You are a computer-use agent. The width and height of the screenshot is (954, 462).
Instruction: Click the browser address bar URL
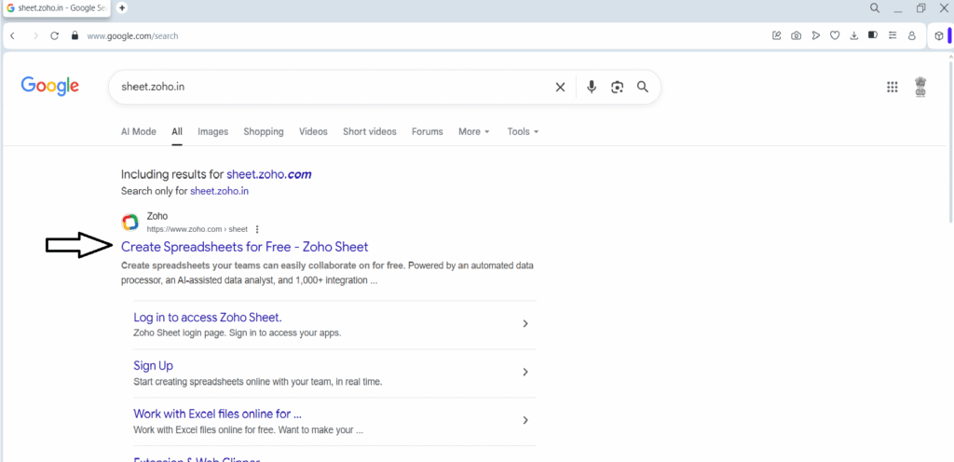pos(132,36)
